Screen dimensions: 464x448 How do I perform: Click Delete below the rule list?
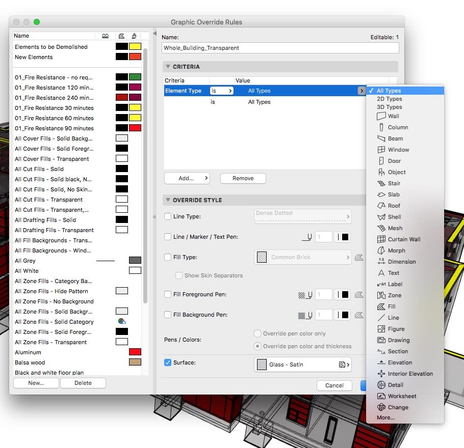[83, 383]
